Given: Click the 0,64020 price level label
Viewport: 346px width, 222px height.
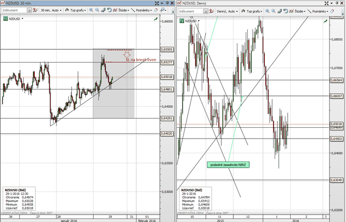Looking at the screenshot, I should (x=167, y=134).
